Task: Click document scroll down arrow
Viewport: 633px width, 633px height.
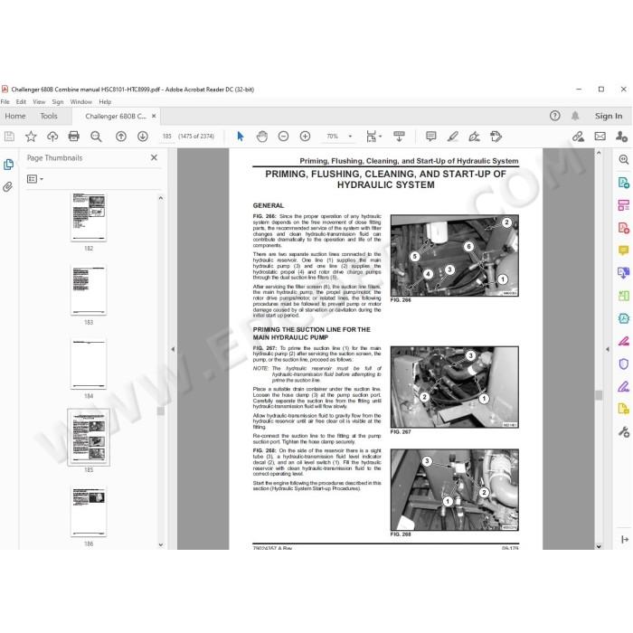Action: pyautogui.click(x=599, y=546)
